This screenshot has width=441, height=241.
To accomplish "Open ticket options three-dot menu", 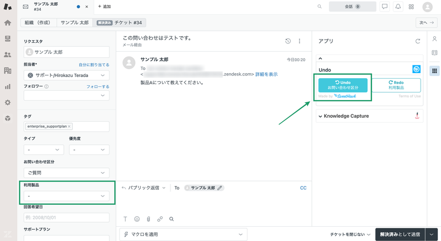I will click(299, 41).
